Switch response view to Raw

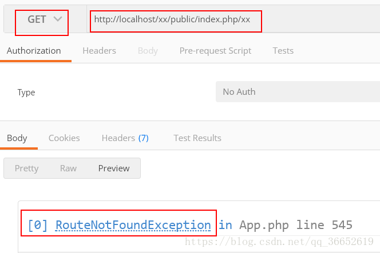(68, 168)
